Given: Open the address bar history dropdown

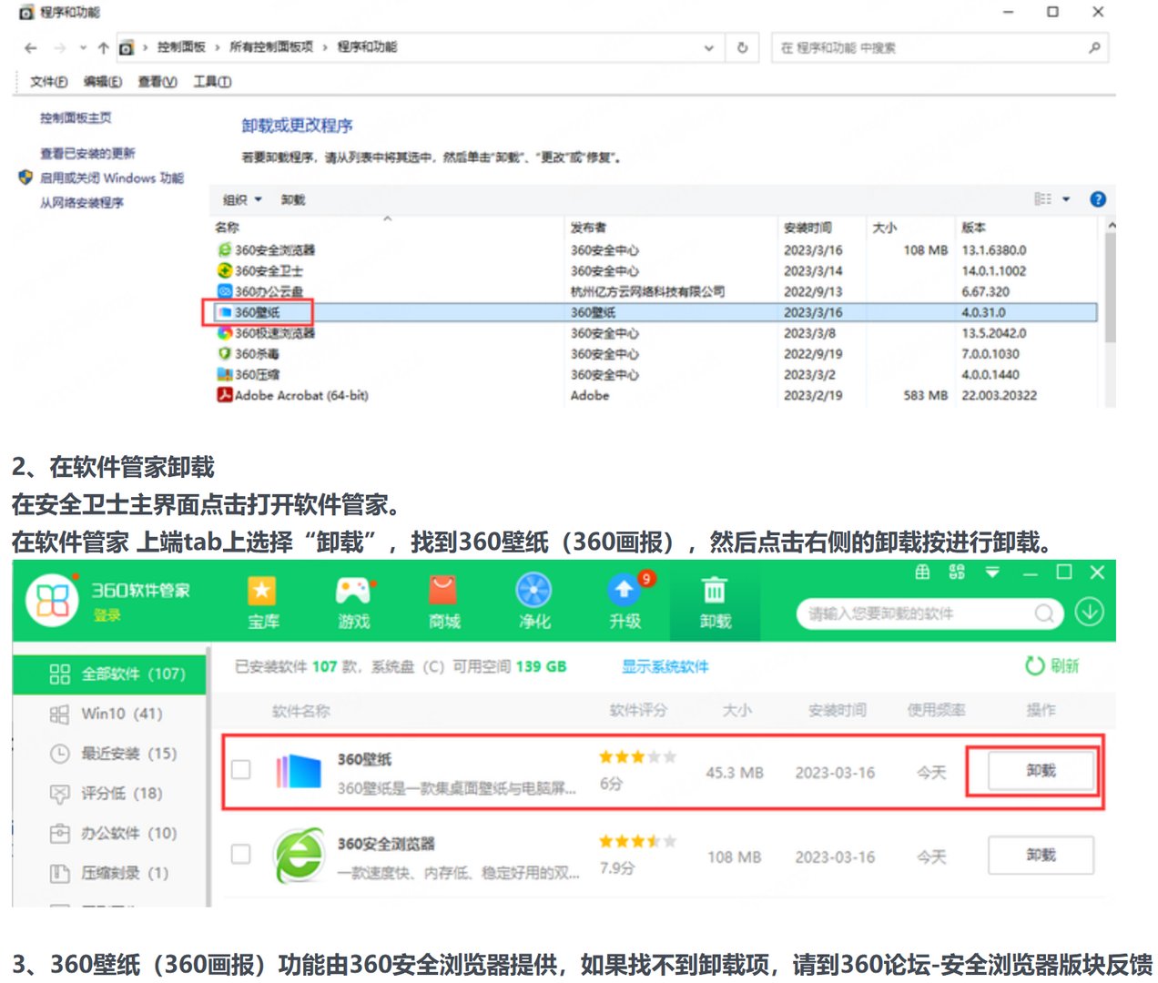Looking at the screenshot, I should coord(709,47).
